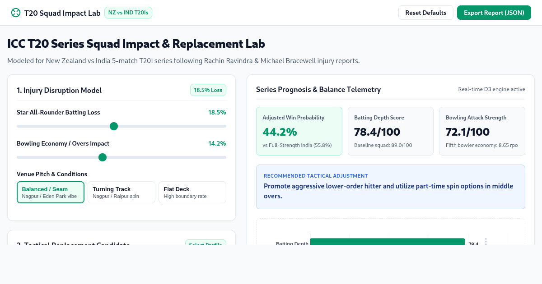
Task: Click the 14.2% bowling impact value
Action: coord(217,143)
